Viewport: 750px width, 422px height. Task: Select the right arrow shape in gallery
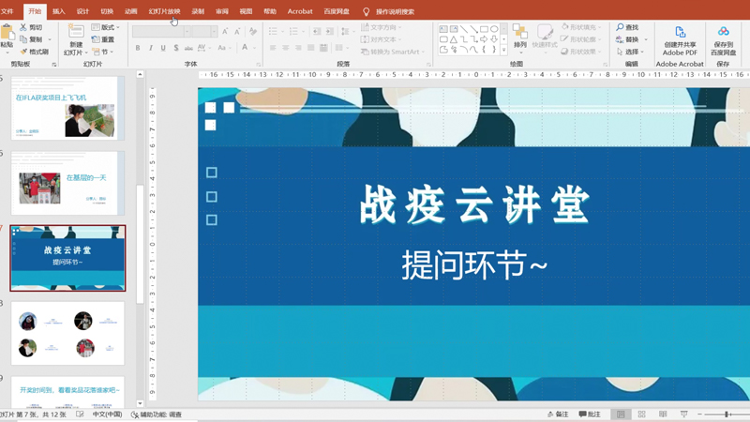pyautogui.click(x=484, y=39)
